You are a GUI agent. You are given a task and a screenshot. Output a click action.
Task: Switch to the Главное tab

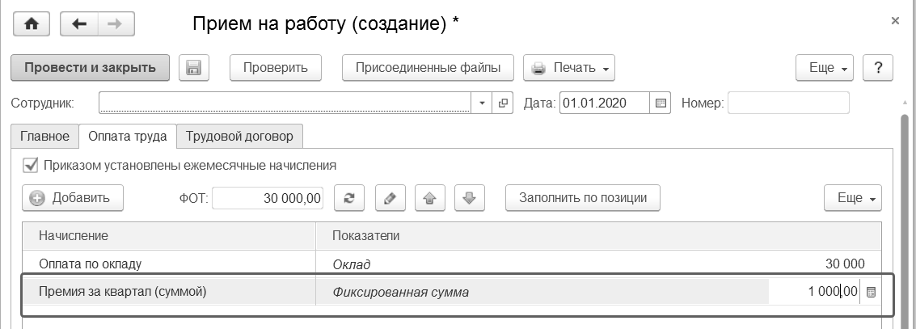pos(44,136)
